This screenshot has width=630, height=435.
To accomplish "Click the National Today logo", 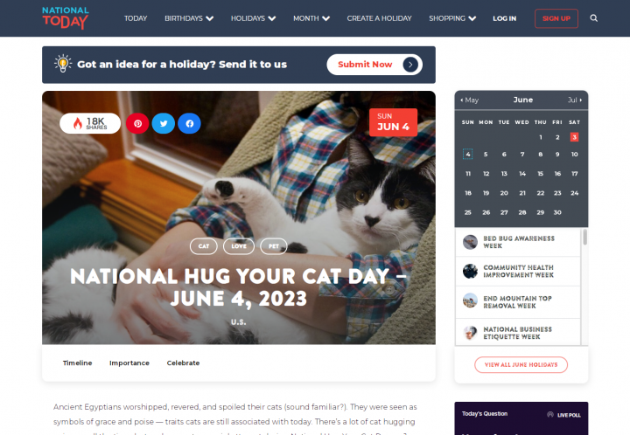I will point(66,18).
